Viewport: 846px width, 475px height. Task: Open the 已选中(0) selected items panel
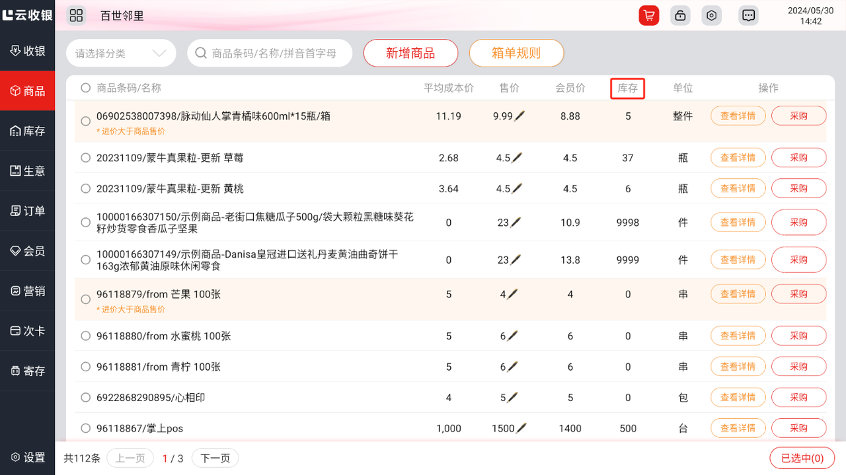coord(802,458)
